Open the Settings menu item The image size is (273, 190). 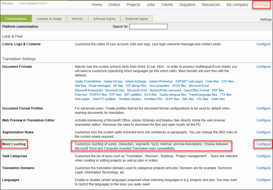[x=261, y=5]
